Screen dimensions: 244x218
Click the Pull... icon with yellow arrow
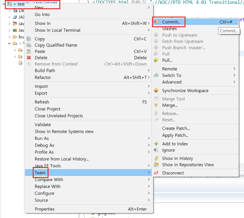click(156, 60)
